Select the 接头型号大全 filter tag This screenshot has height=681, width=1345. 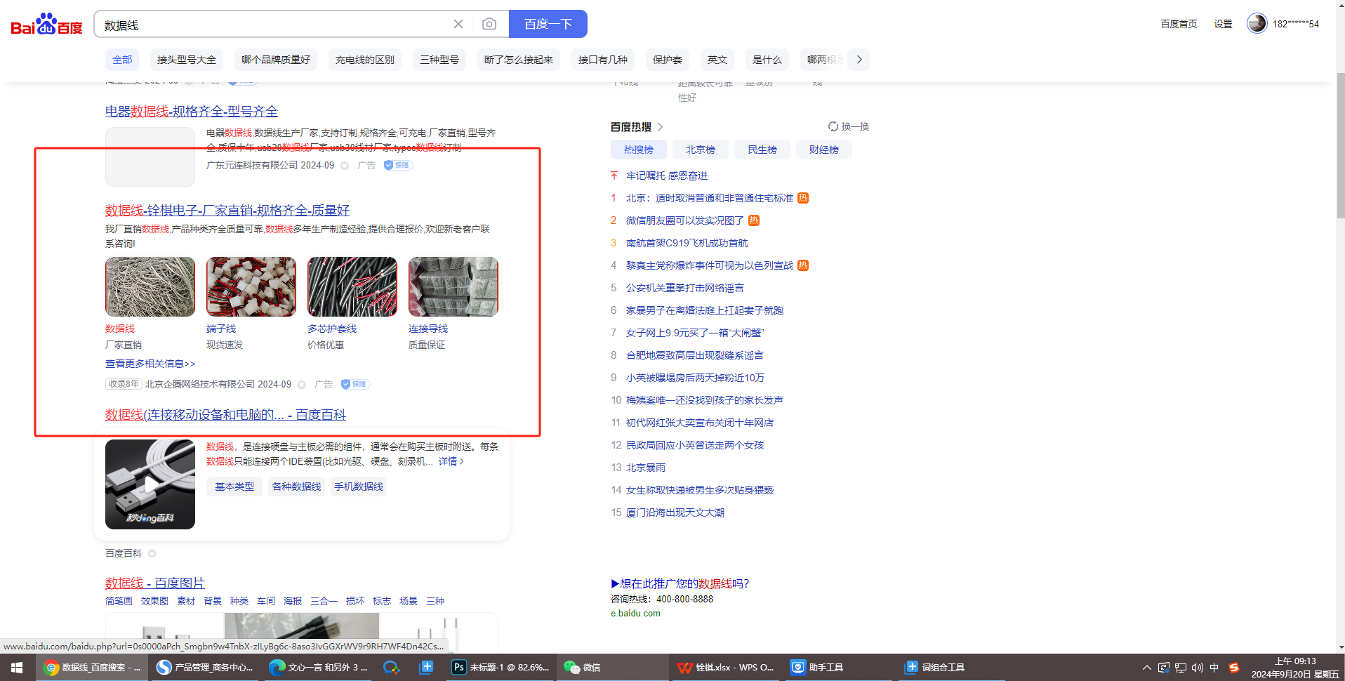186,60
